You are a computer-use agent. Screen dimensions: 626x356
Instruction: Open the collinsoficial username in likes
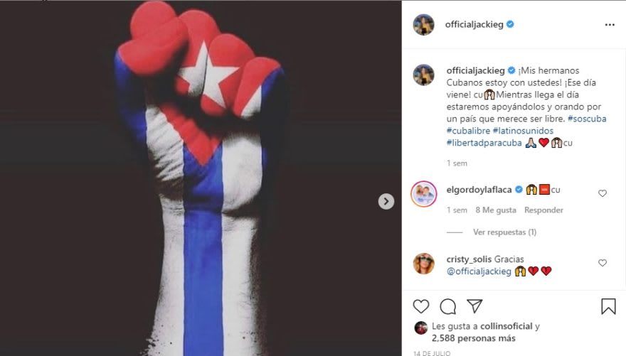(x=506, y=326)
